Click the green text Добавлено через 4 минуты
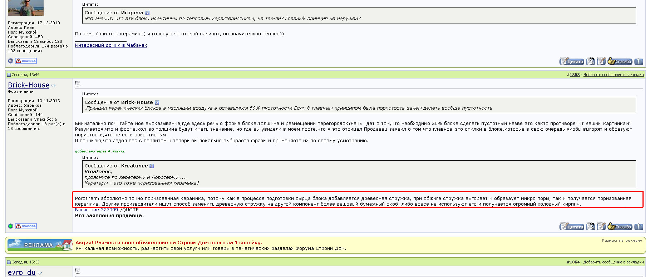Image resolution: width=650 pixels, height=277 pixels. [100, 151]
